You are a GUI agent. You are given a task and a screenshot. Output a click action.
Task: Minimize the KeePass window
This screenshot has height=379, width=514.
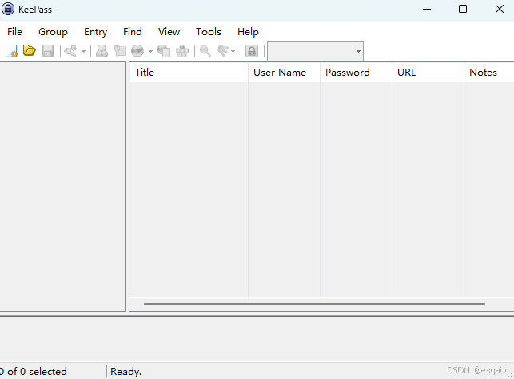point(427,9)
